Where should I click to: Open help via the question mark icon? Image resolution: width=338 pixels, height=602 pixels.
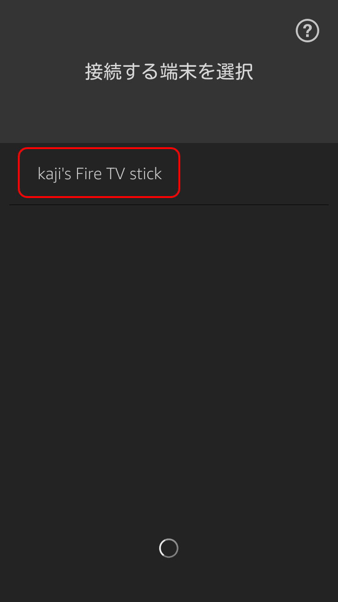[x=307, y=31]
